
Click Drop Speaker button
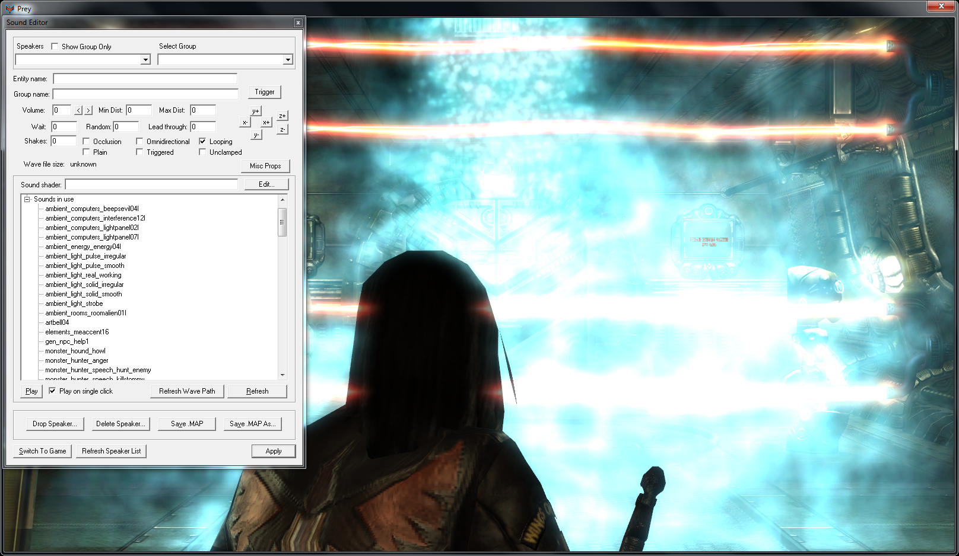55,424
